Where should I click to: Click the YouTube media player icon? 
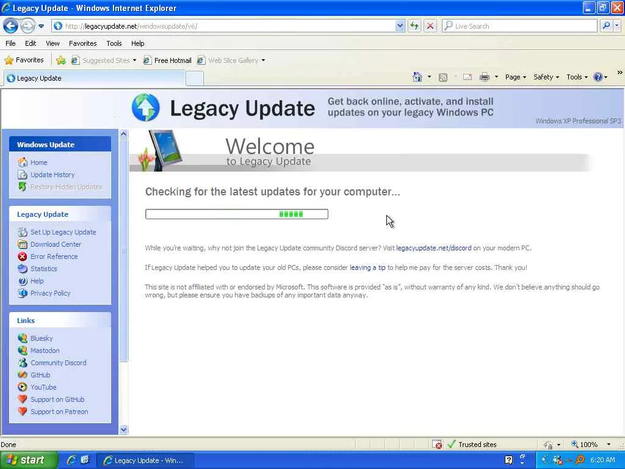tap(23, 387)
